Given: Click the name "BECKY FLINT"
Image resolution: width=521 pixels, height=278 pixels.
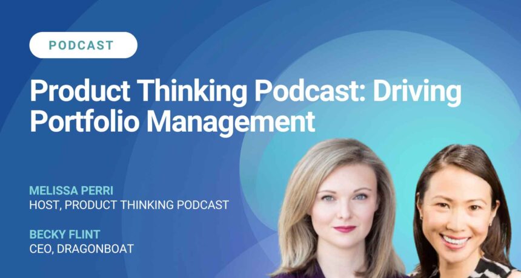Looking at the screenshot, I should coord(65,234).
